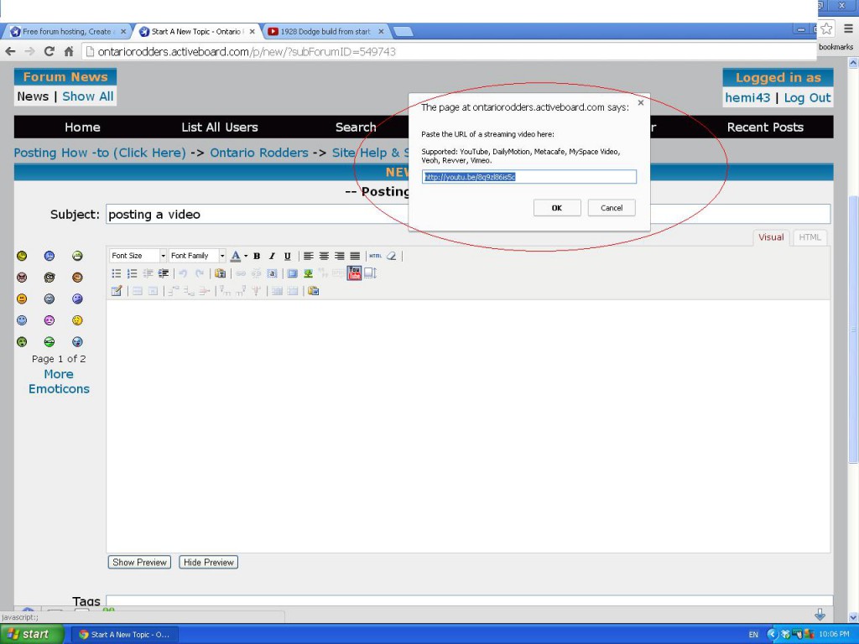The image size is (859, 644).
Task: Click the eraser remove formatting icon
Action: tap(391, 256)
